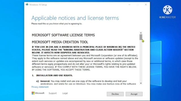Click the 'INSTALLATION AND USE RIGHTS.' section heading
This screenshot has height=101, width=181.
click(x=54, y=75)
